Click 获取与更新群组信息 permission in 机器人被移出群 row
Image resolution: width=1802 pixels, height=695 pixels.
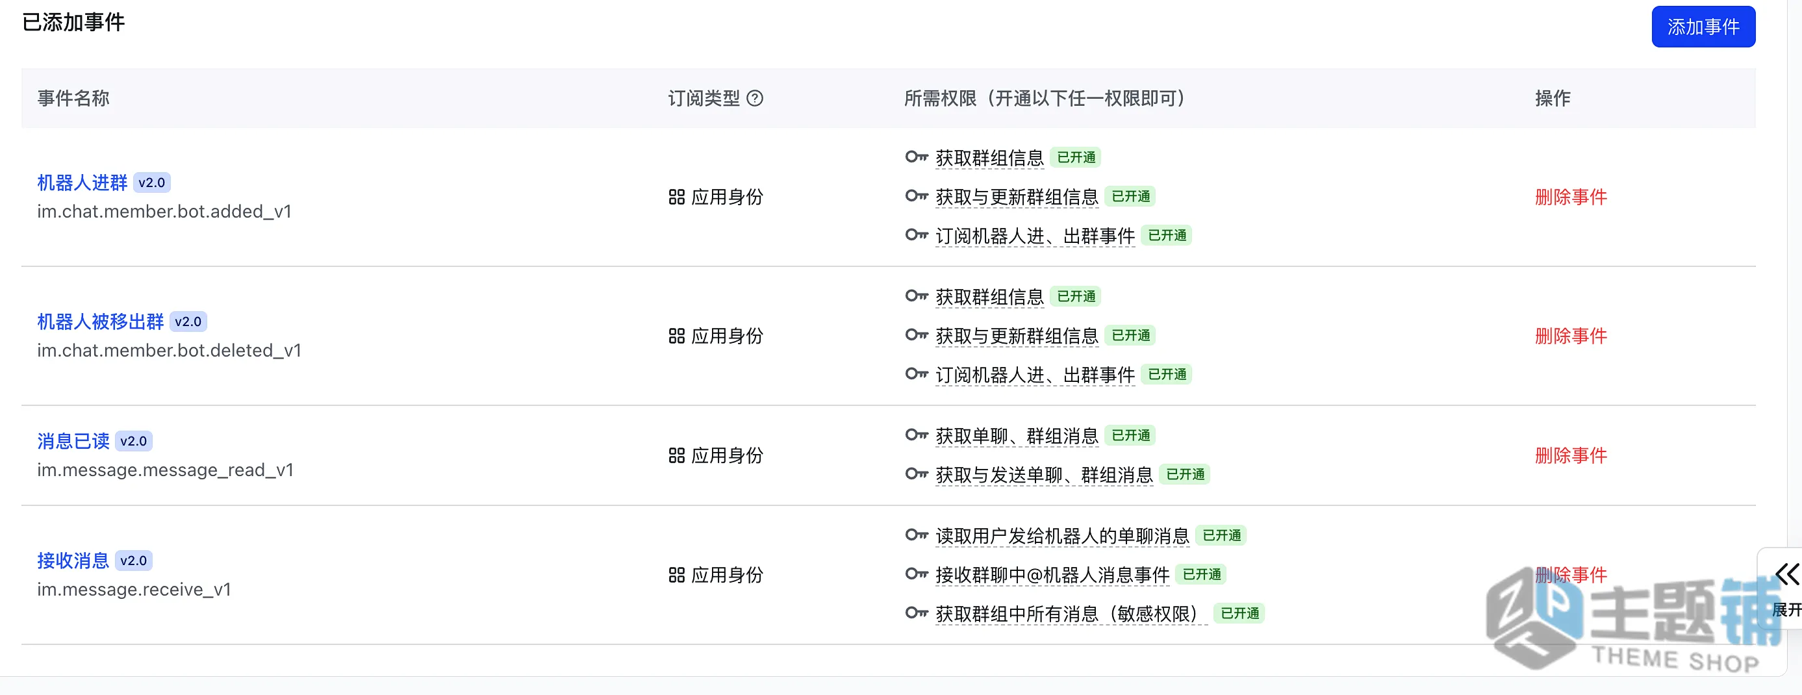1017,336
